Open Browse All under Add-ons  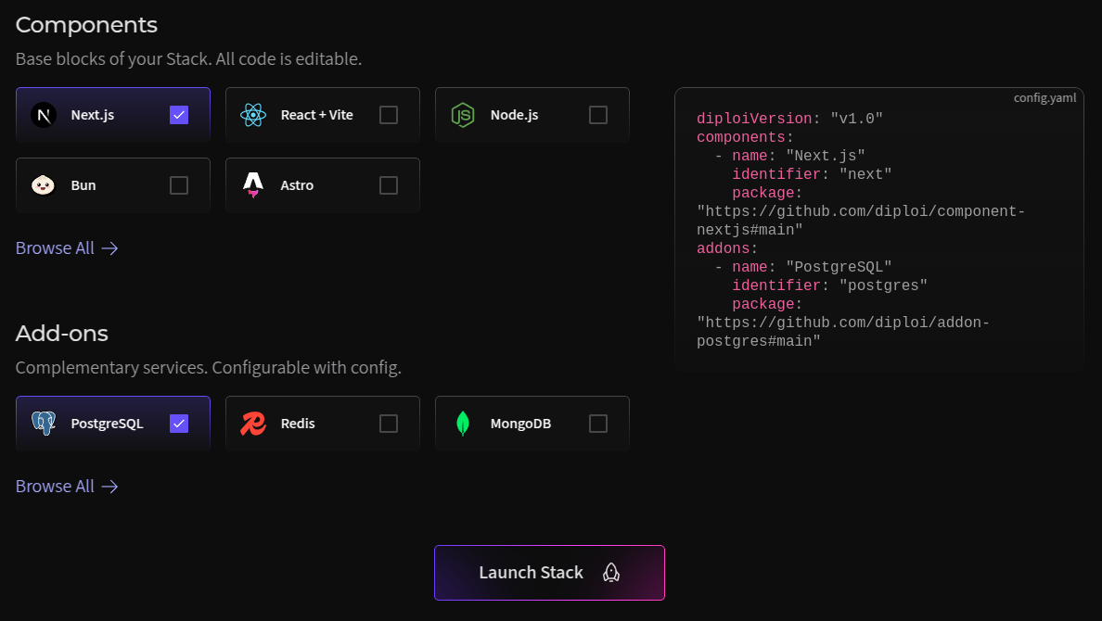[67, 486]
